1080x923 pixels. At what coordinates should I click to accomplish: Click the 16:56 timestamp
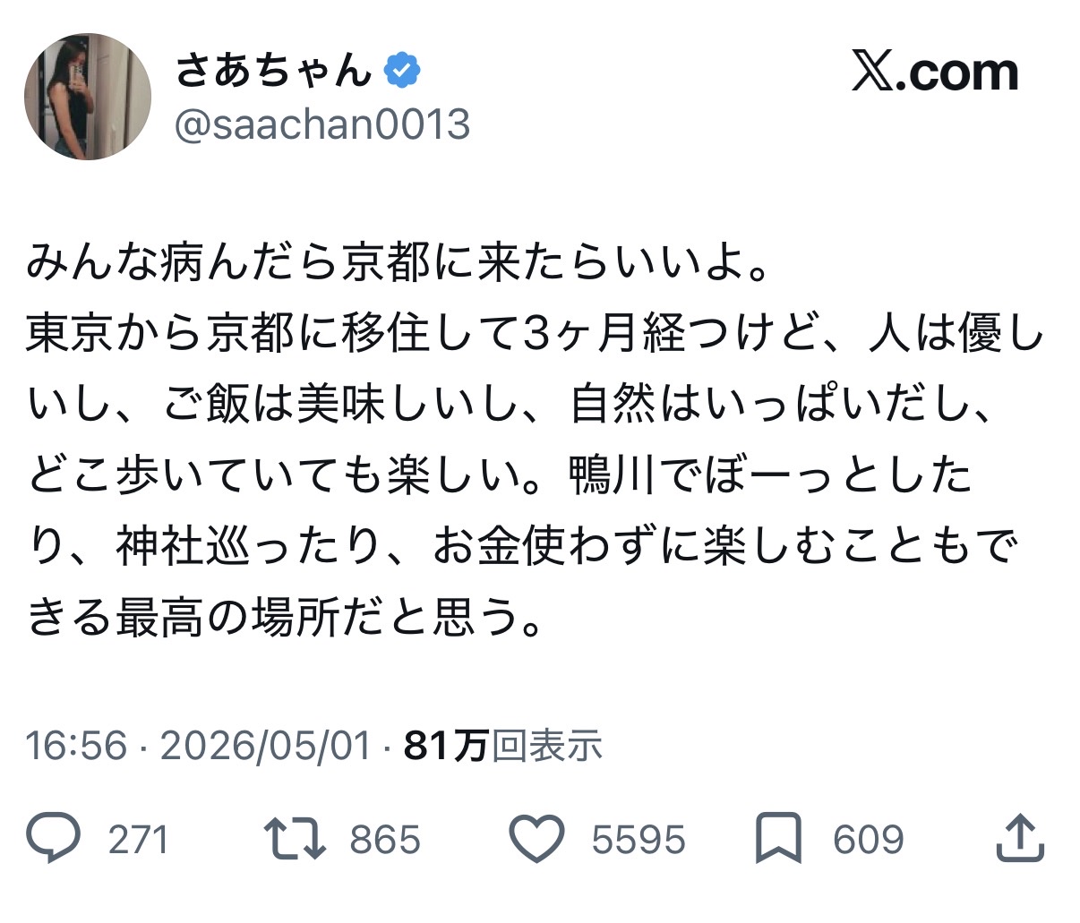(x=76, y=746)
